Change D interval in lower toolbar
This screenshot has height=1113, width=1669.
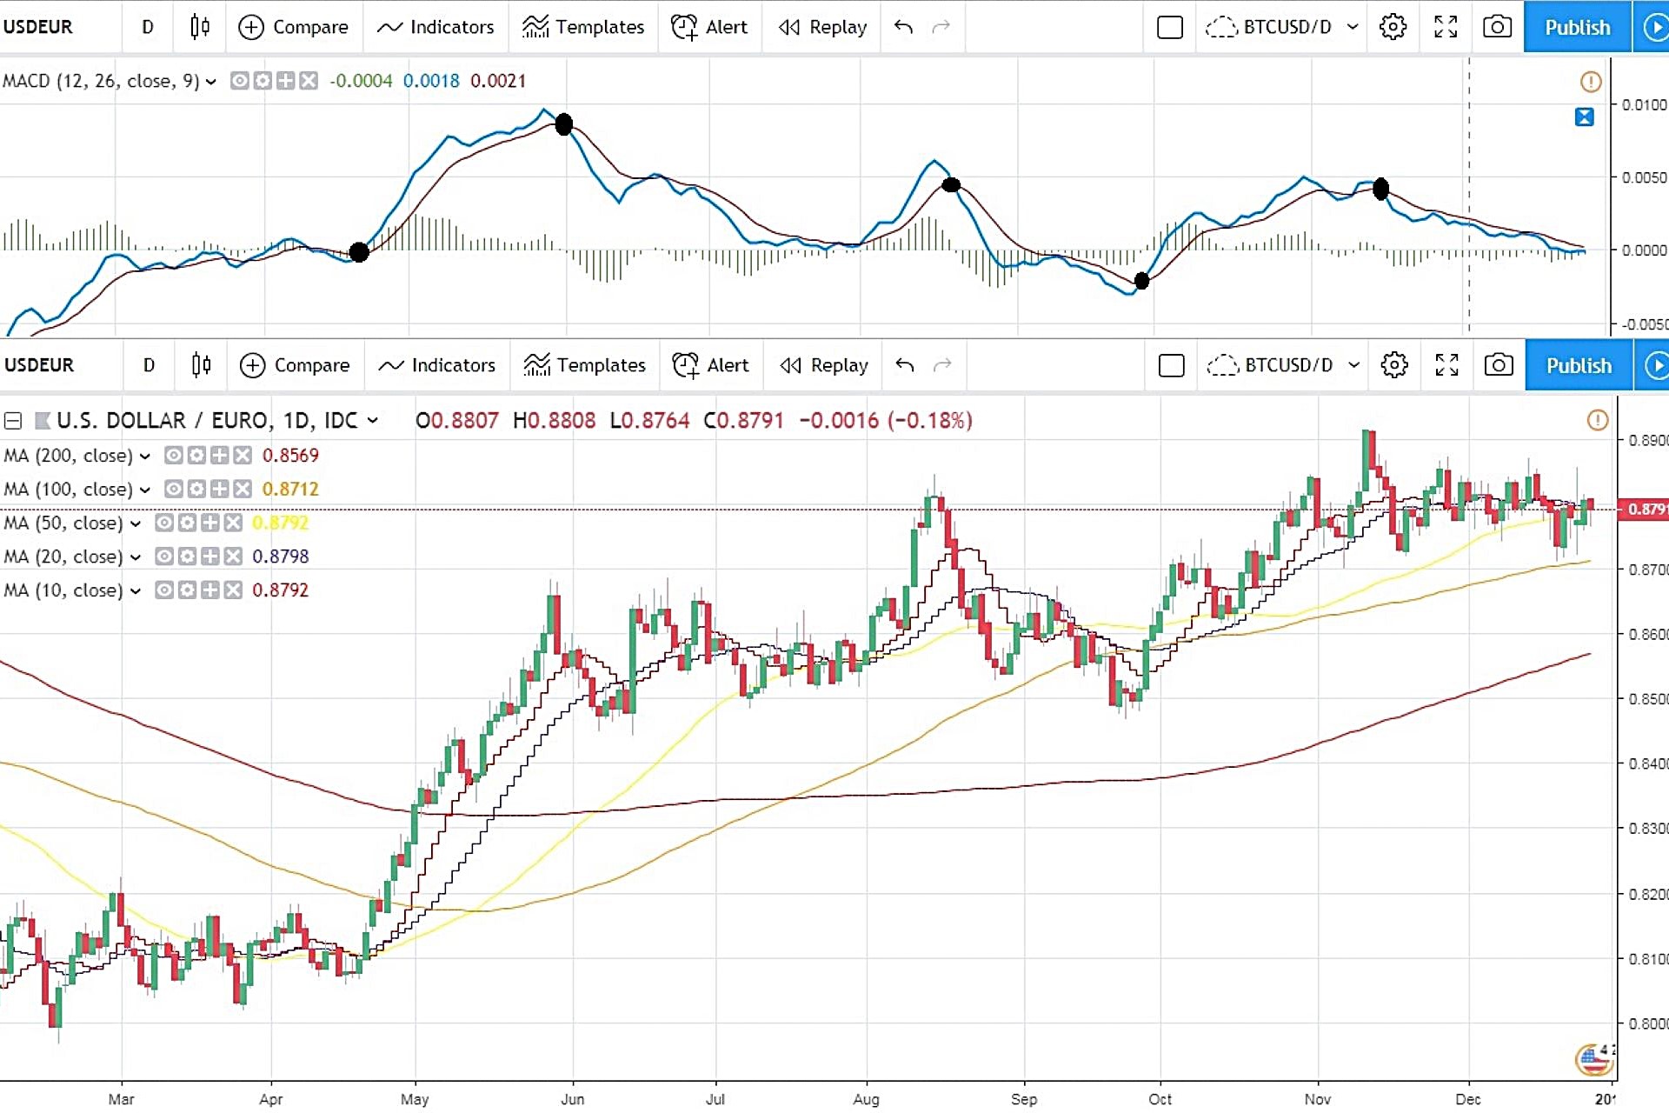click(x=150, y=365)
